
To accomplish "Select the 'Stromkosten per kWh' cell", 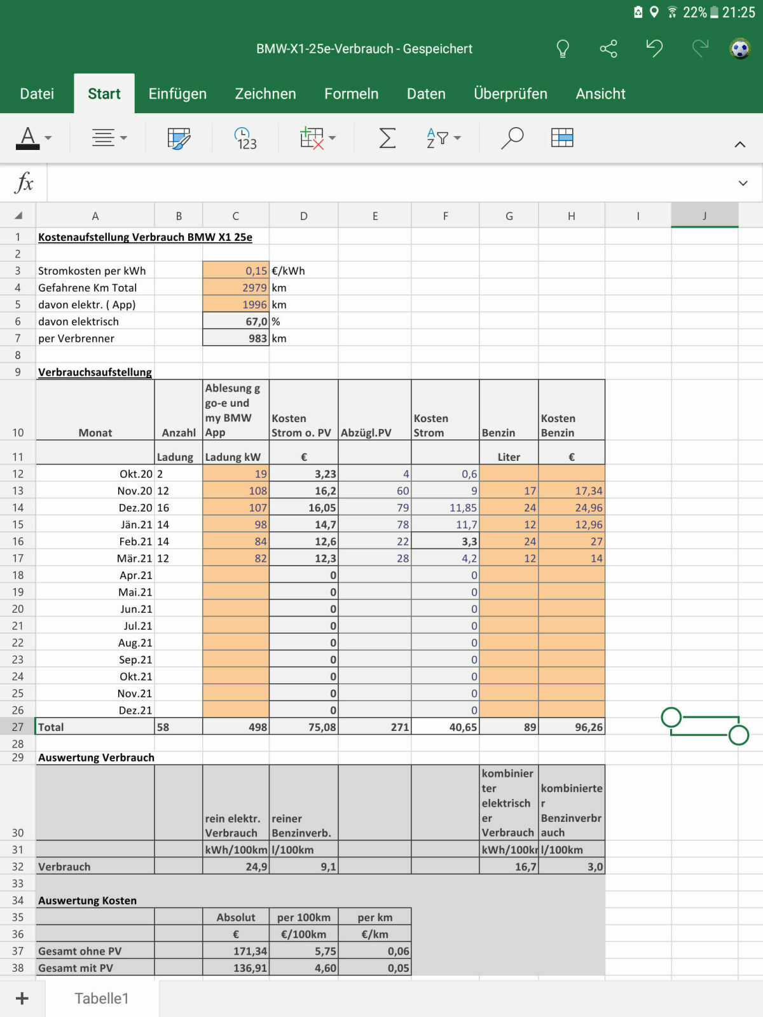I will [95, 270].
